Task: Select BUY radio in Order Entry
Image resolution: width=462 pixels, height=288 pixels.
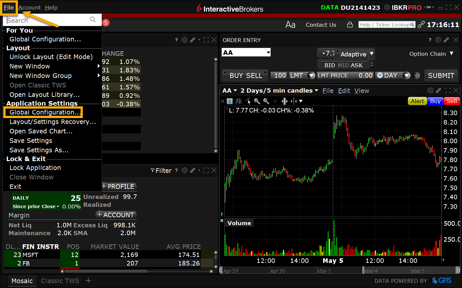Action: 225,72
